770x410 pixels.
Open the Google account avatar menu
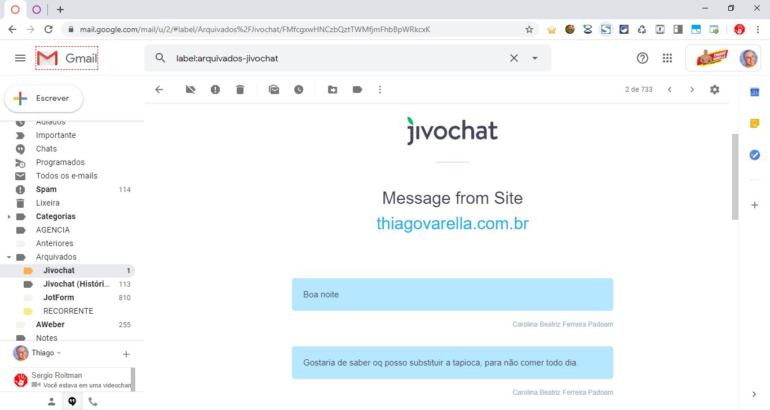click(x=749, y=58)
